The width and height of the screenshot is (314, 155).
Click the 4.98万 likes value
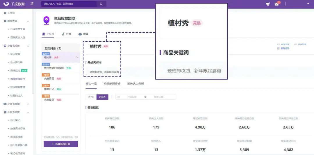point(200,127)
